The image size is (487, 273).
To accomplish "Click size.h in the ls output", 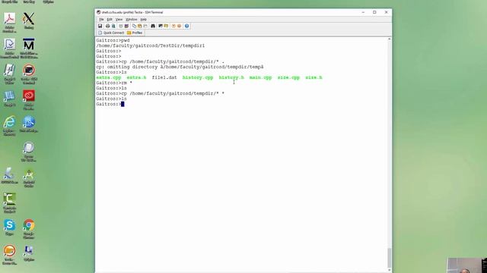I will pos(314,77).
